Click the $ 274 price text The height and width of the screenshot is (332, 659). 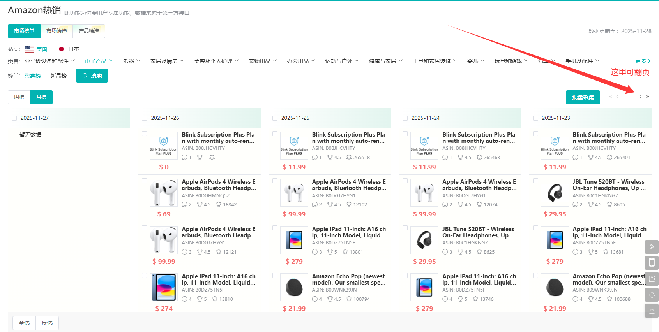(164, 309)
